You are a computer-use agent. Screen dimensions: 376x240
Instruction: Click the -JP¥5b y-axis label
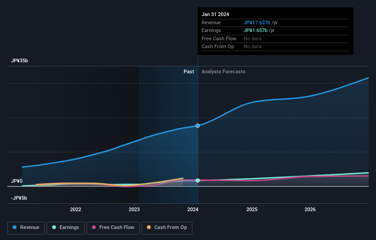tap(19, 198)
